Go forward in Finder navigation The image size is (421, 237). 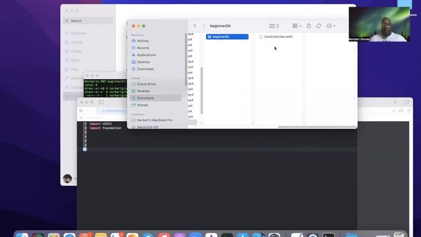click(204, 26)
